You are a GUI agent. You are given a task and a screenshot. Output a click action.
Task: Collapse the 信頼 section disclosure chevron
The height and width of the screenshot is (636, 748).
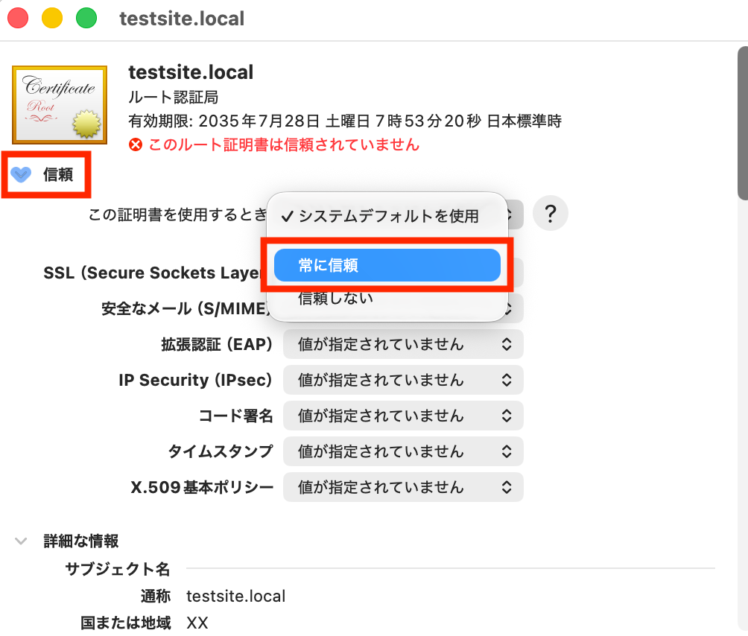tap(21, 174)
